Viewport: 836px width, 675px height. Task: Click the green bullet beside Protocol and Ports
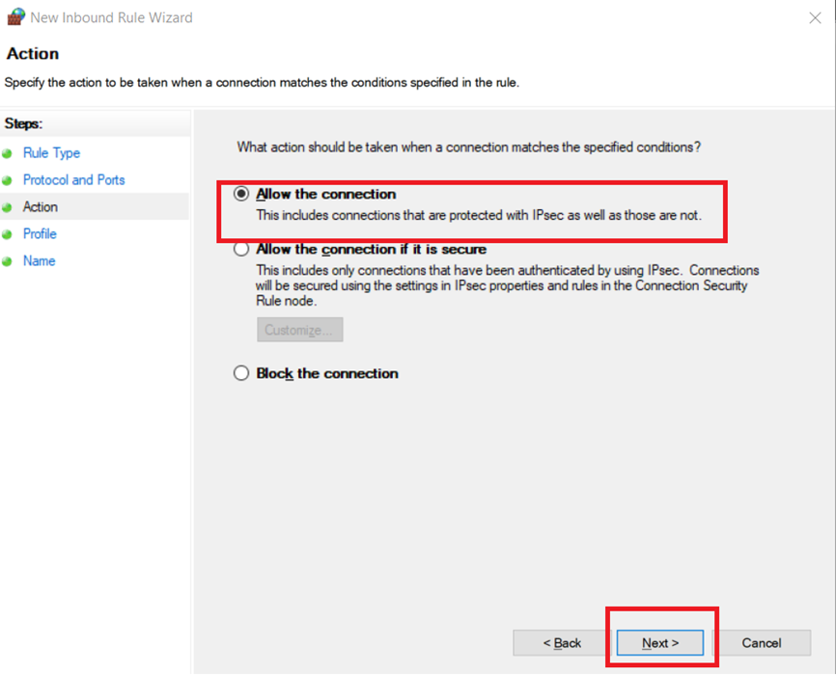point(7,180)
